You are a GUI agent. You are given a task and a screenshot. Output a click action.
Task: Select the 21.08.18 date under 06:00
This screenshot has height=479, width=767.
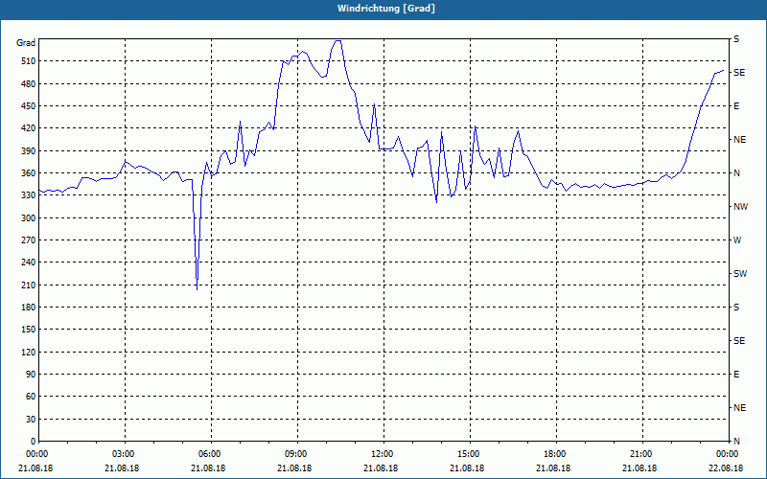(x=208, y=468)
